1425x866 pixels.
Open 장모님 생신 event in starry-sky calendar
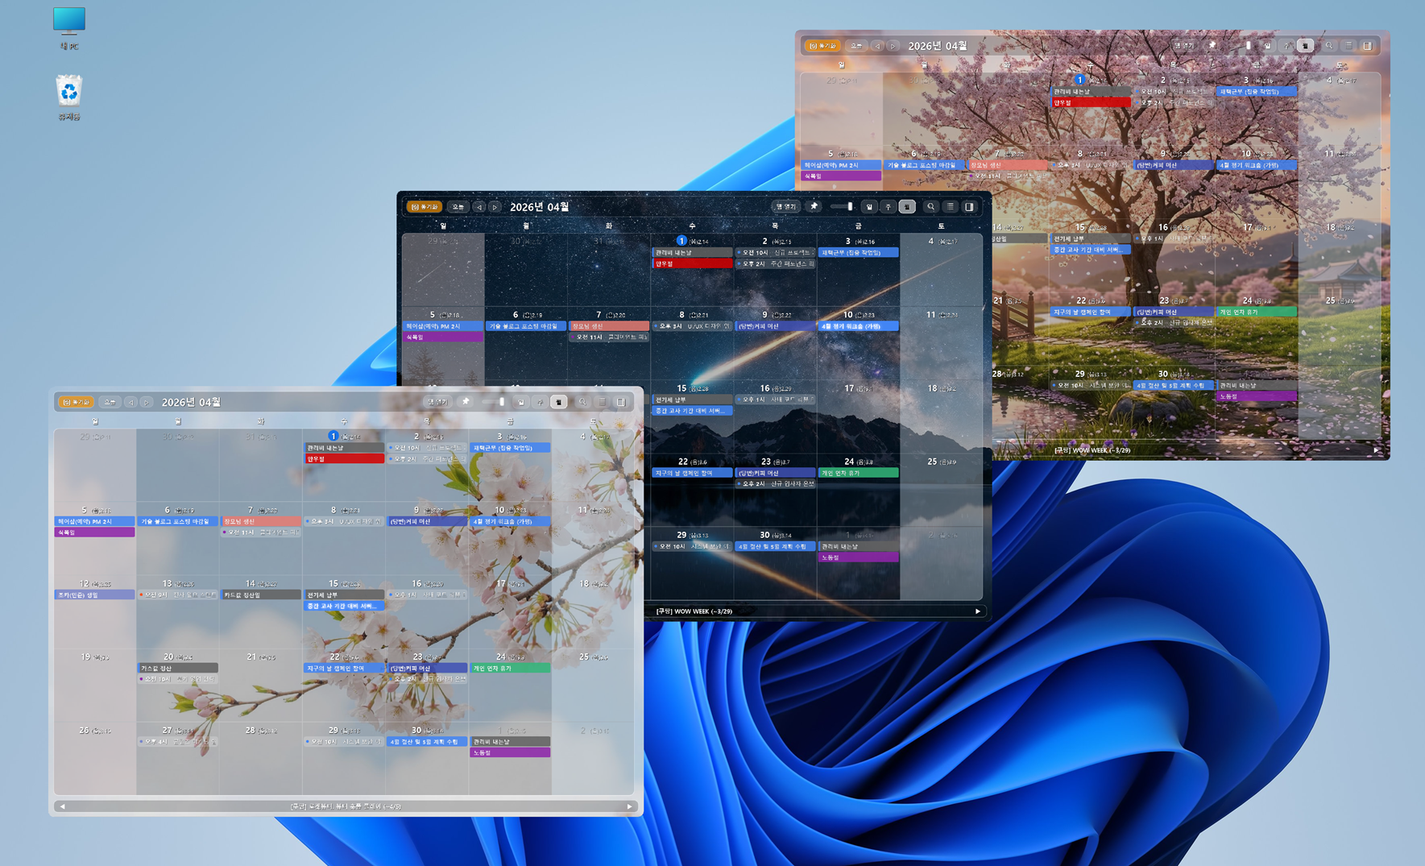[609, 326]
